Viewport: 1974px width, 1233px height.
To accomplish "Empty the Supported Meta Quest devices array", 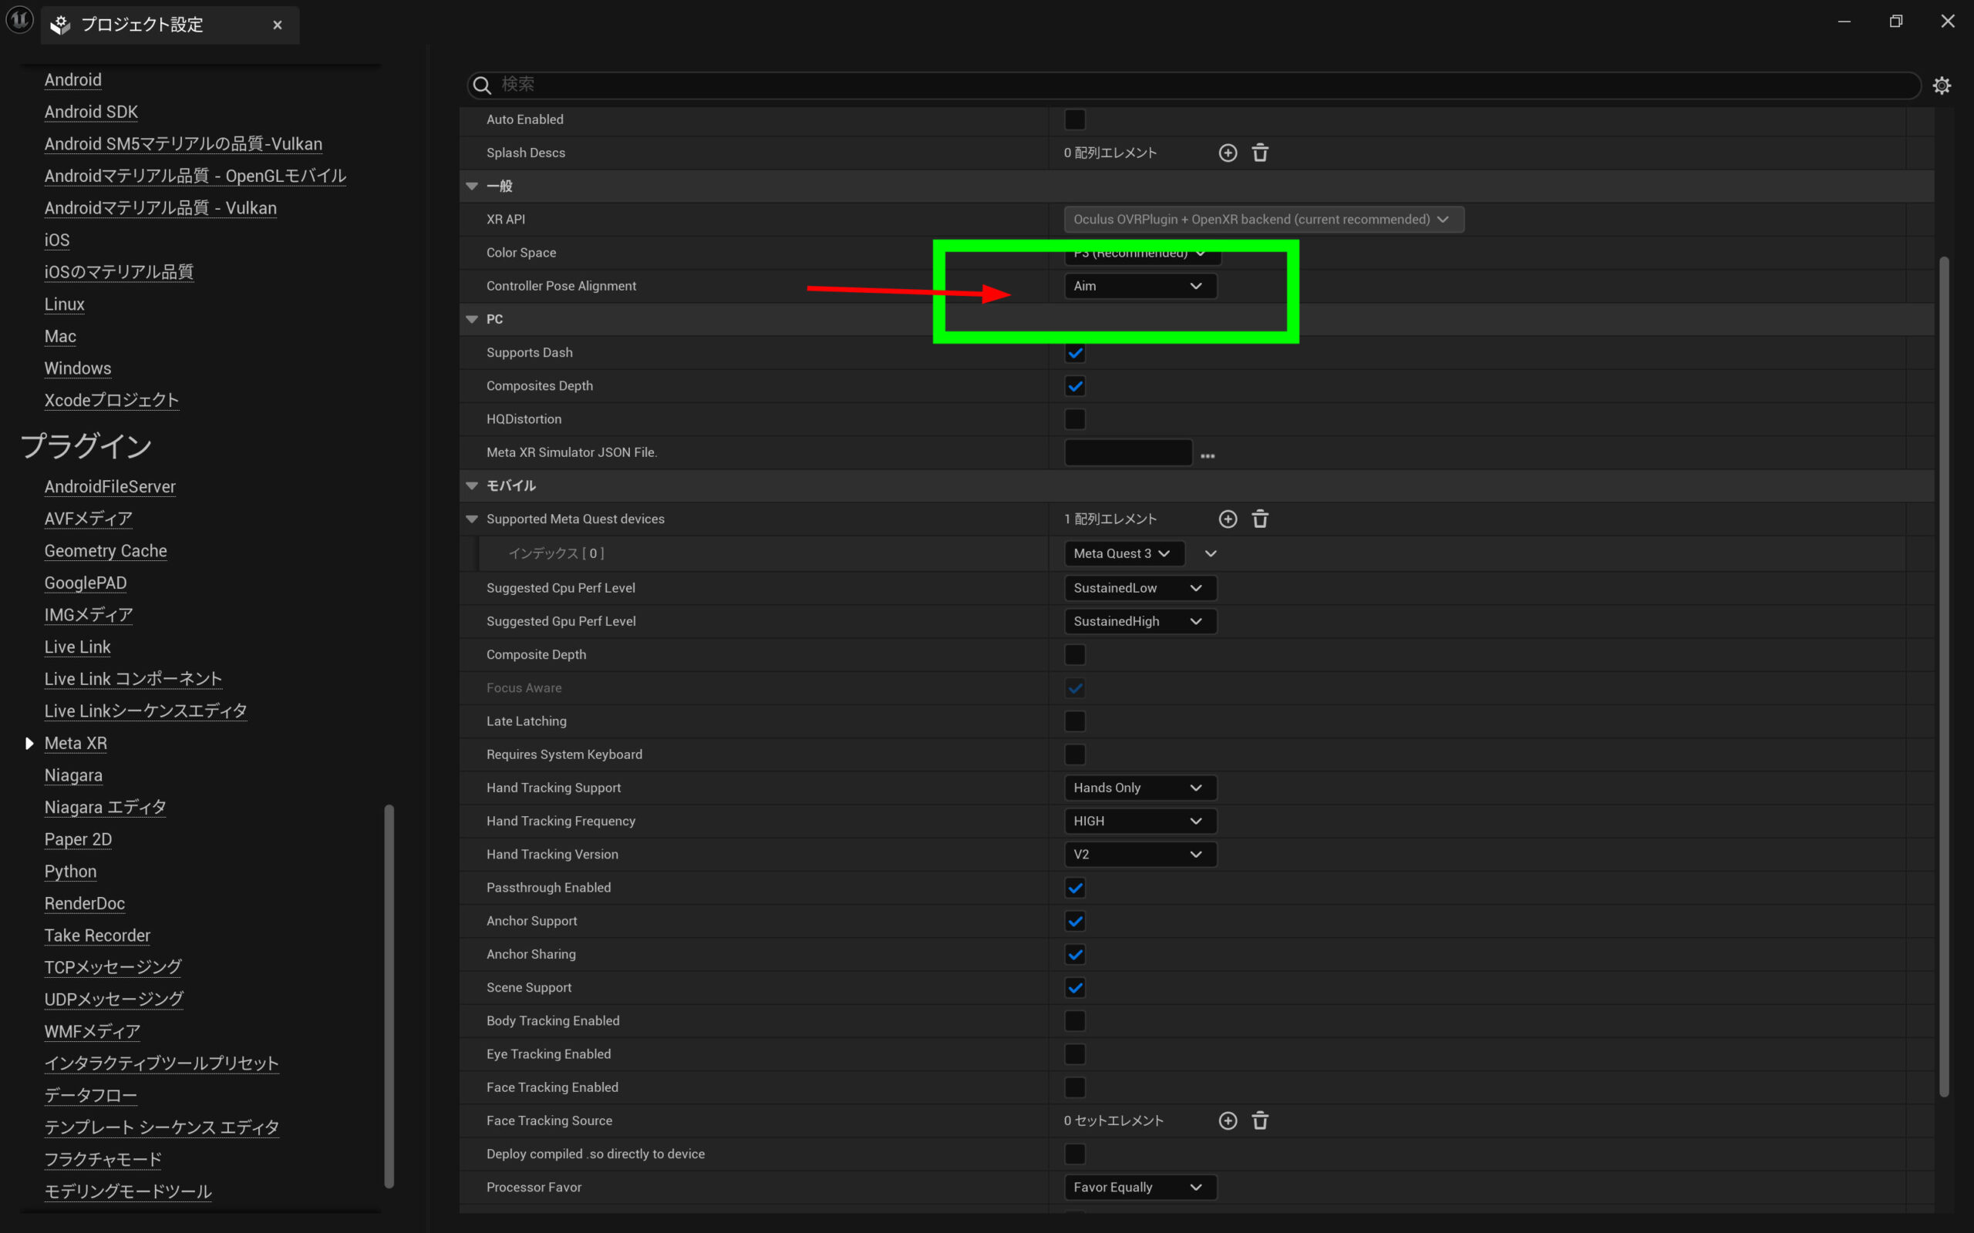I will [1259, 519].
